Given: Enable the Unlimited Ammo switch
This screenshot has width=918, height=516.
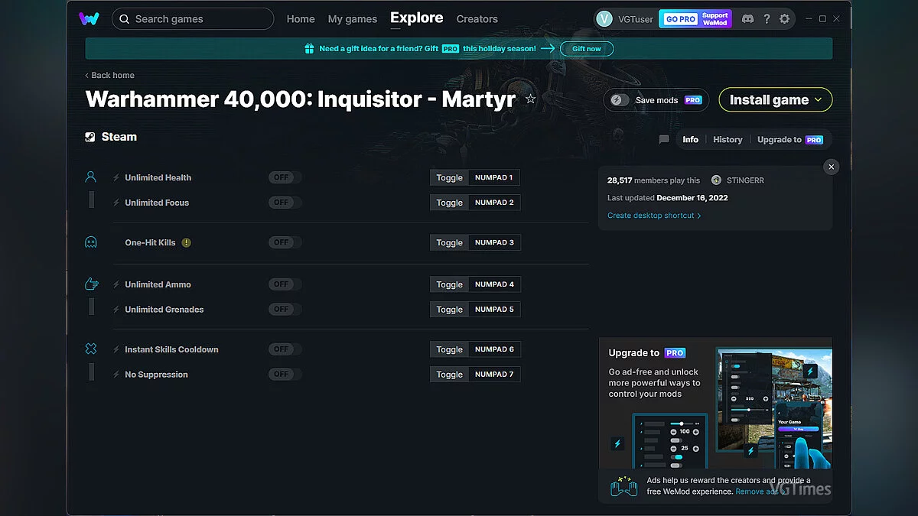Looking at the screenshot, I should point(285,284).
